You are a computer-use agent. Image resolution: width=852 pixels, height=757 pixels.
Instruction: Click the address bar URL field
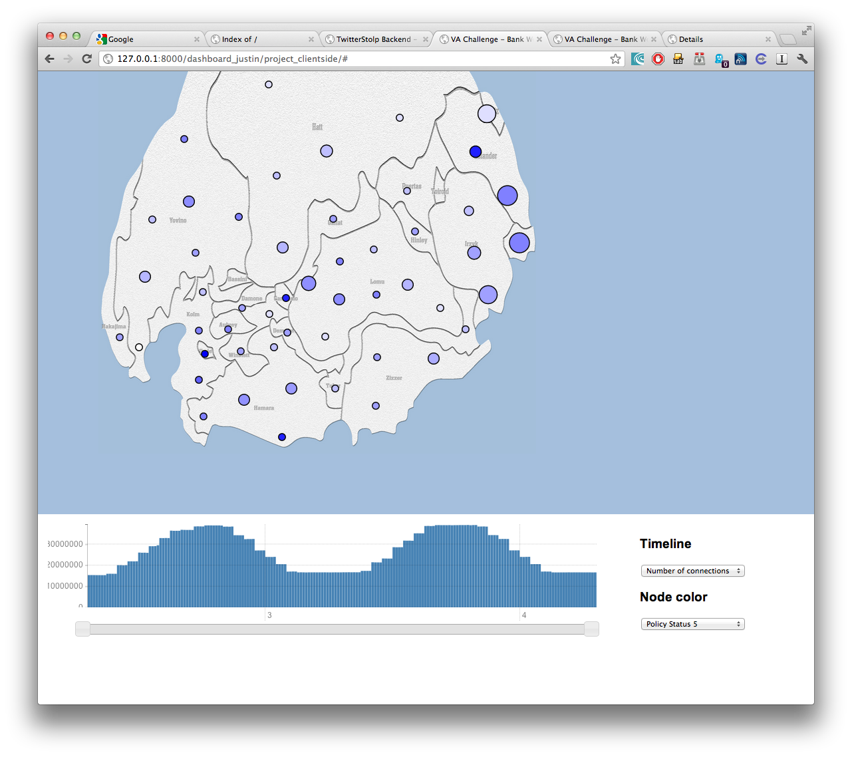(362, 59)
